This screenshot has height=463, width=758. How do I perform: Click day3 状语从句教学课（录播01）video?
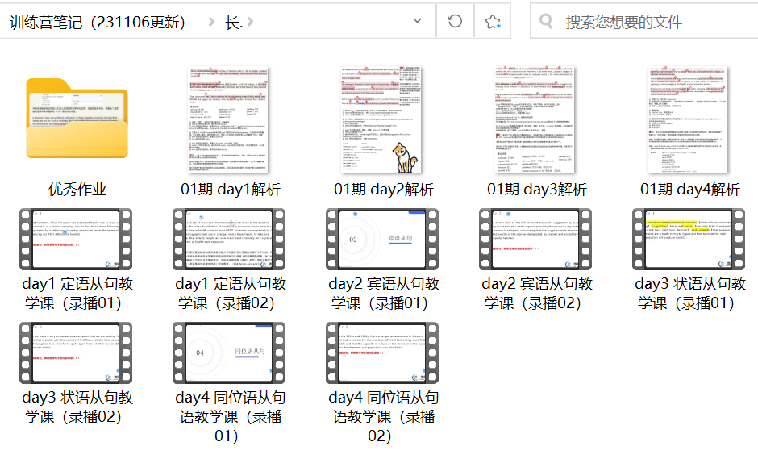(689, 240)
